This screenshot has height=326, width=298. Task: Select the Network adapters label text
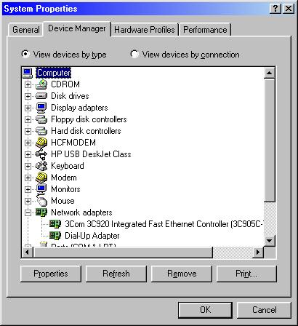point(81,212)
